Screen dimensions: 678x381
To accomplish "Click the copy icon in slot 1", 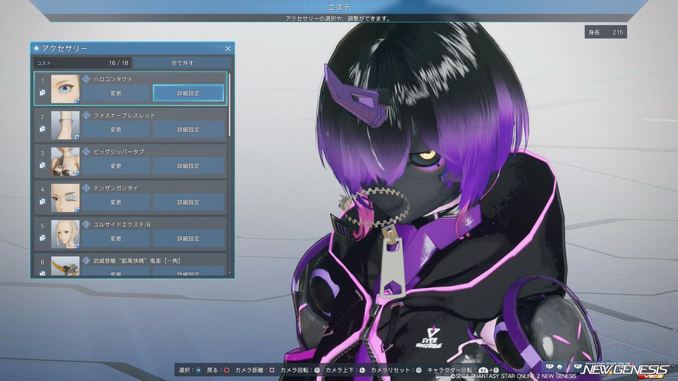I will pos(42,93).
